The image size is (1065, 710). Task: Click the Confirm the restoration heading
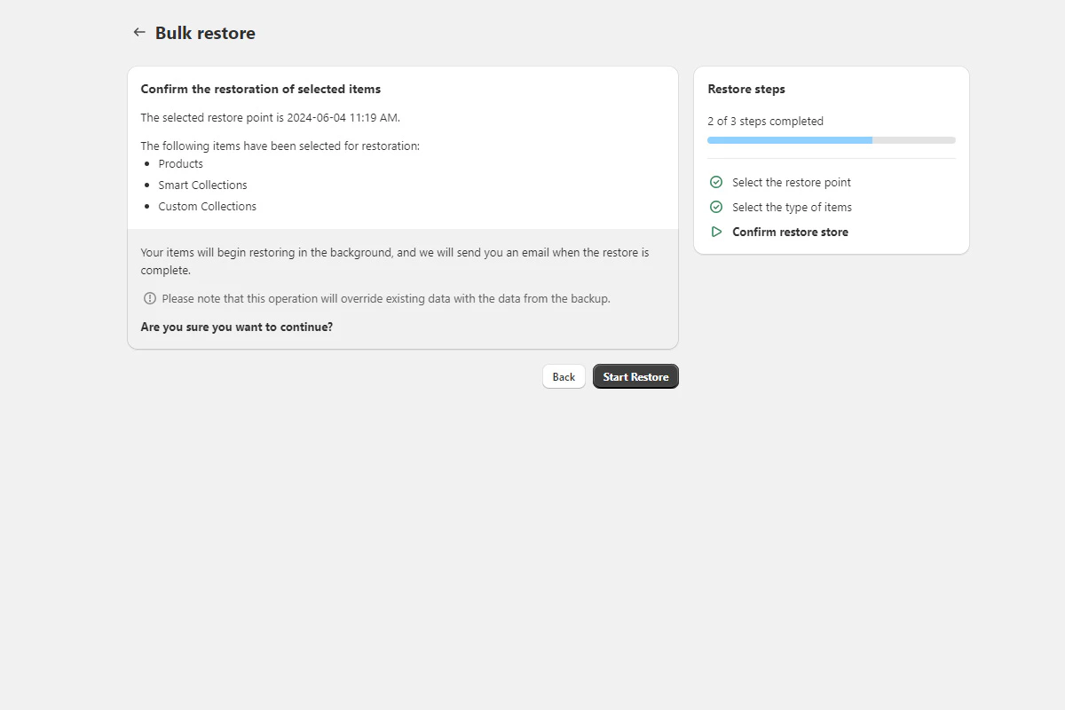click(260, 89)
